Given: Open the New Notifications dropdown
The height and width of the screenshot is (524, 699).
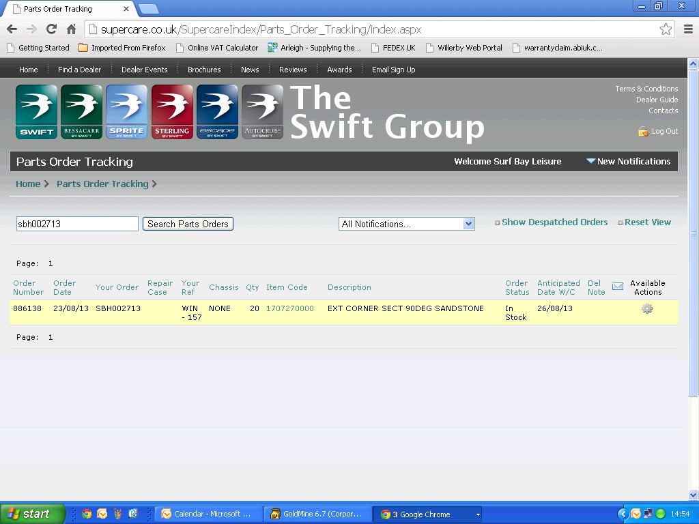Looking at the screenshot, I should pos(628,161).
